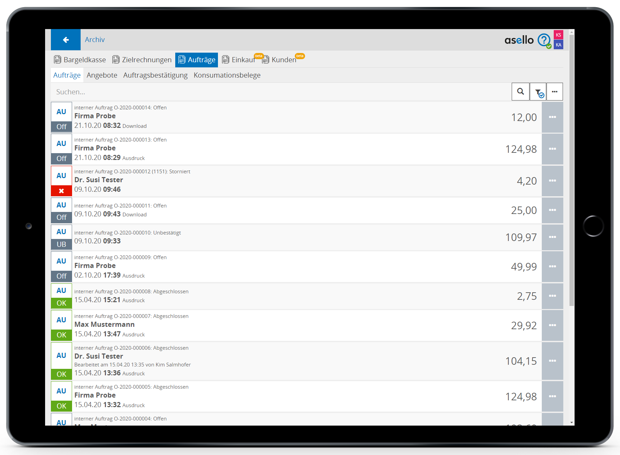
Task: Open more options next to filter
Action: point(554,92)
